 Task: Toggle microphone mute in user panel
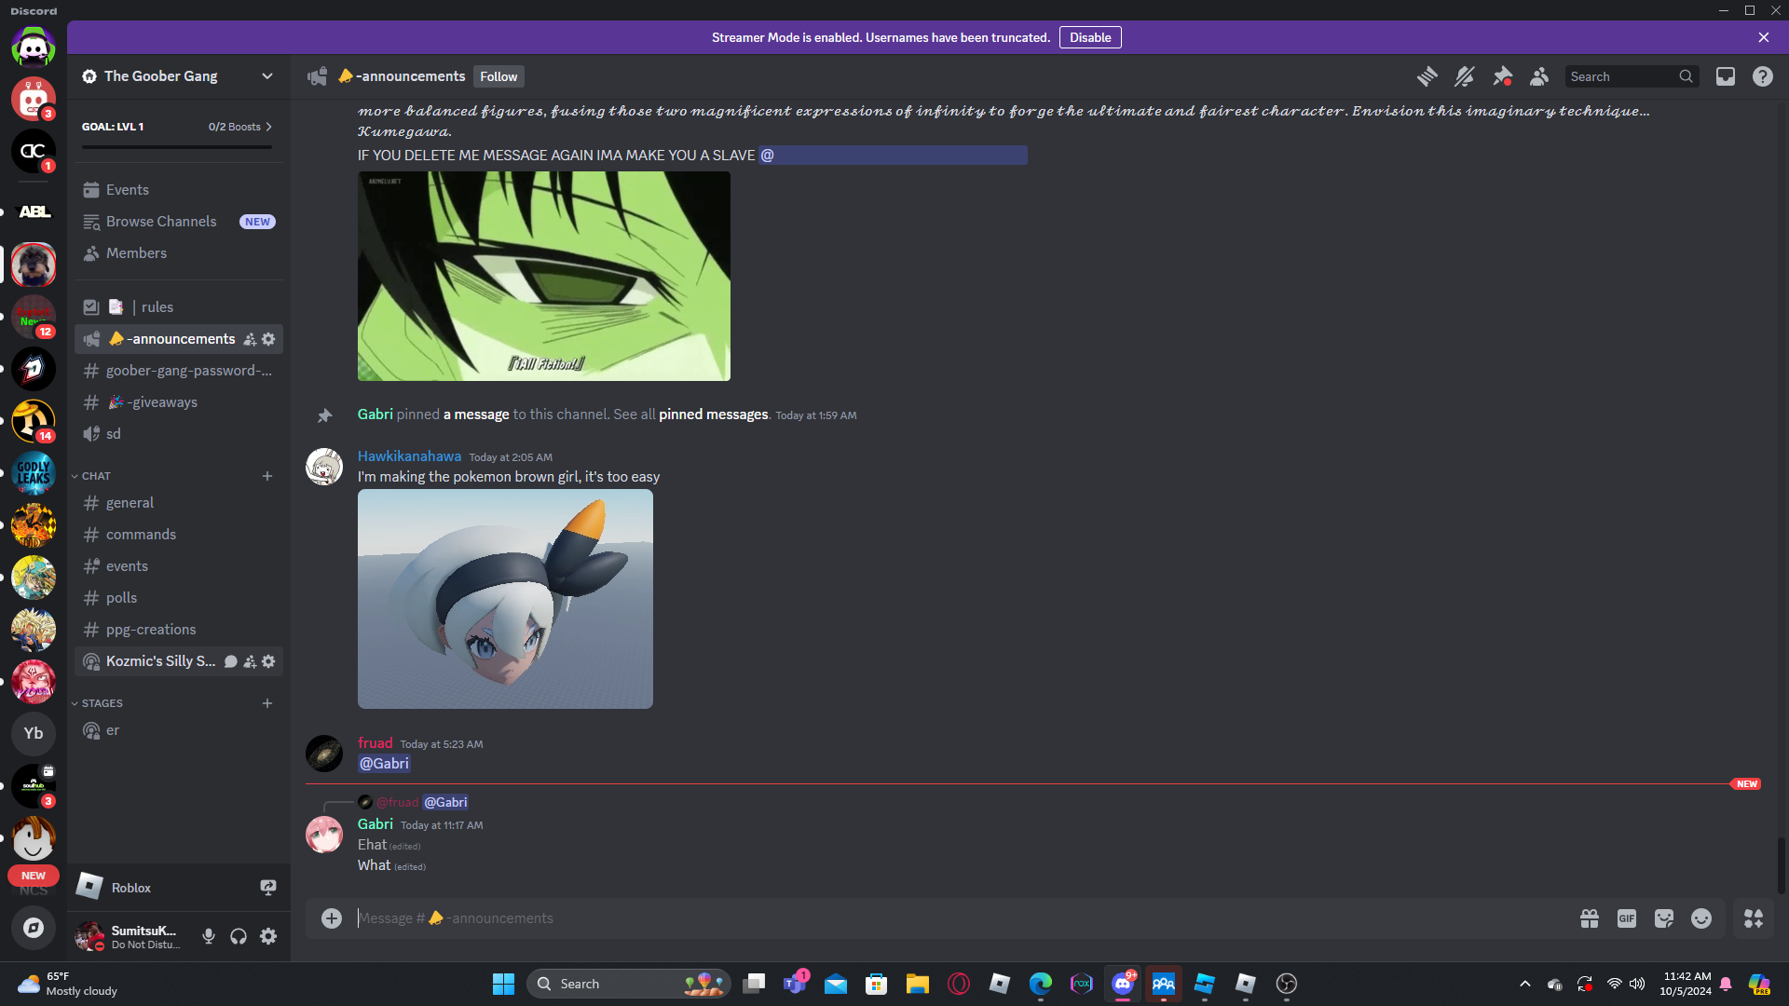tap(209, 936)
